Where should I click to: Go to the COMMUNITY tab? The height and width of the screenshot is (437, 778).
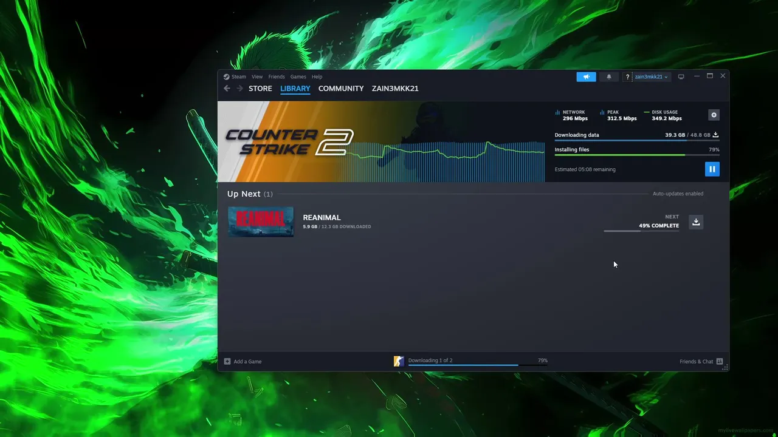(x=341, y=89)
